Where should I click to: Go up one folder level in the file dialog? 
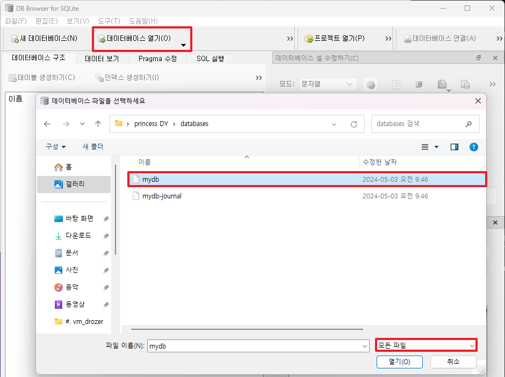coord(98,124)
